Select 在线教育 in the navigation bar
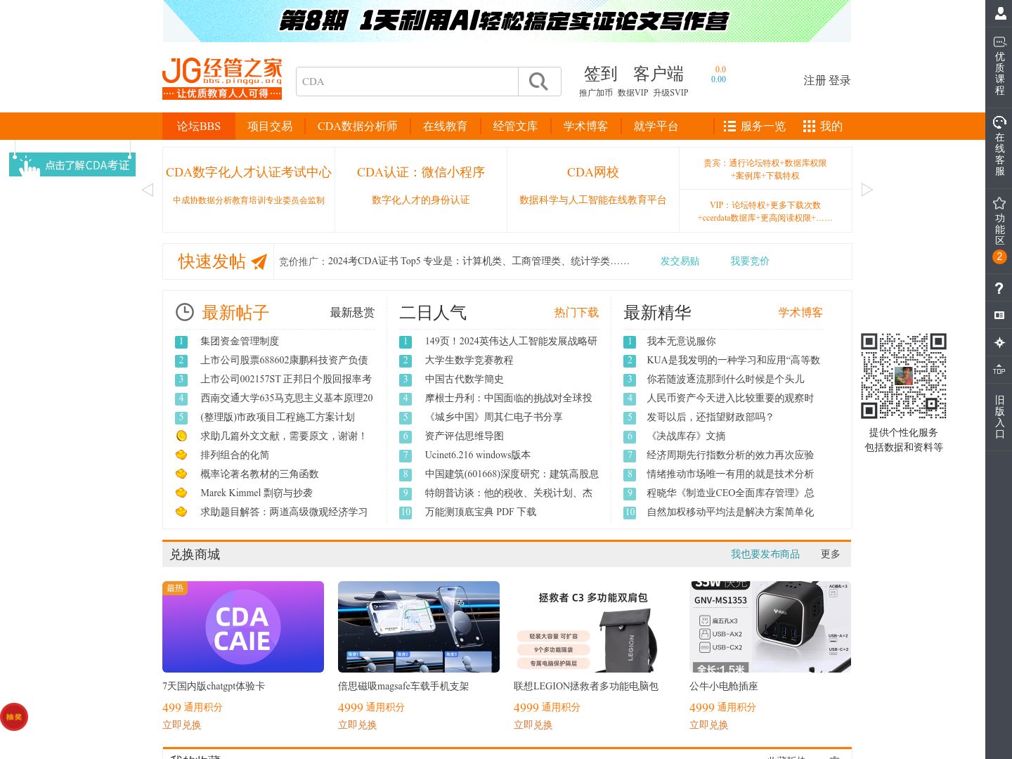 coord(445,126)
